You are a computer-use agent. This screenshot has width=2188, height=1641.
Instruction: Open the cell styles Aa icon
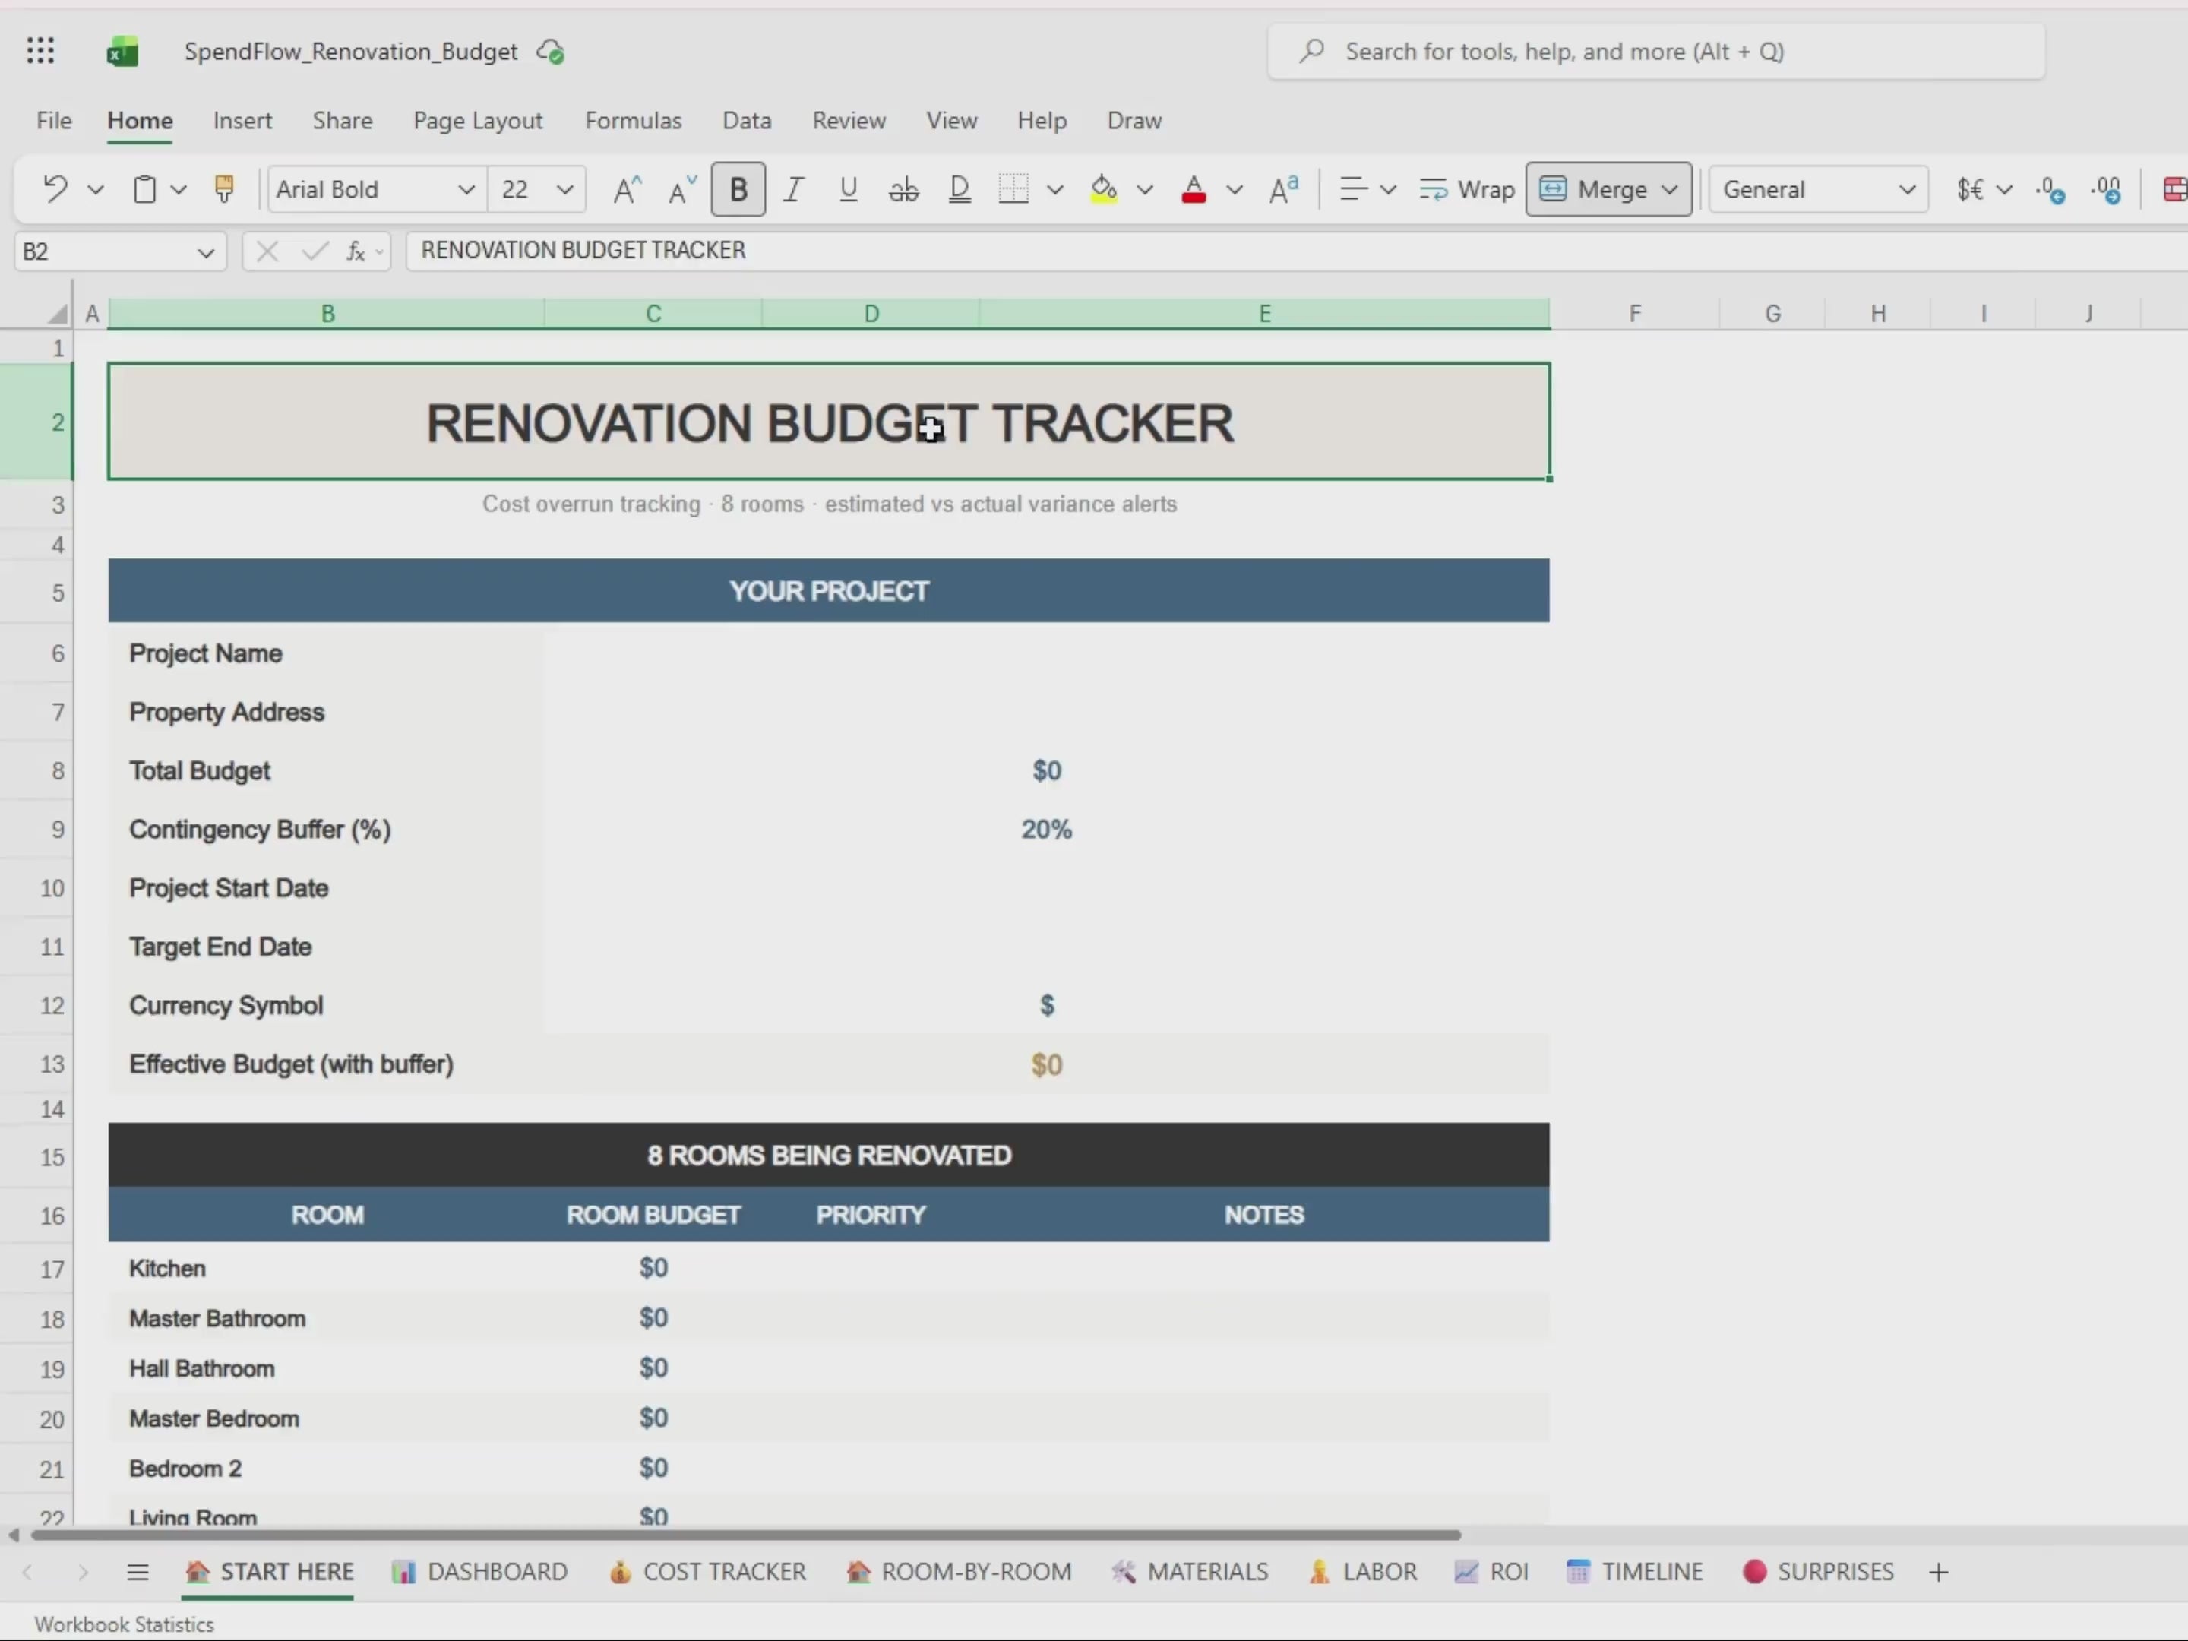[1283, 189]
